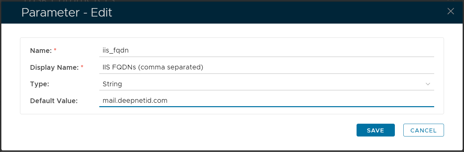Open the Type combo box showing String
The height and width of the screenshot is (152, 464).
(266, 84)
